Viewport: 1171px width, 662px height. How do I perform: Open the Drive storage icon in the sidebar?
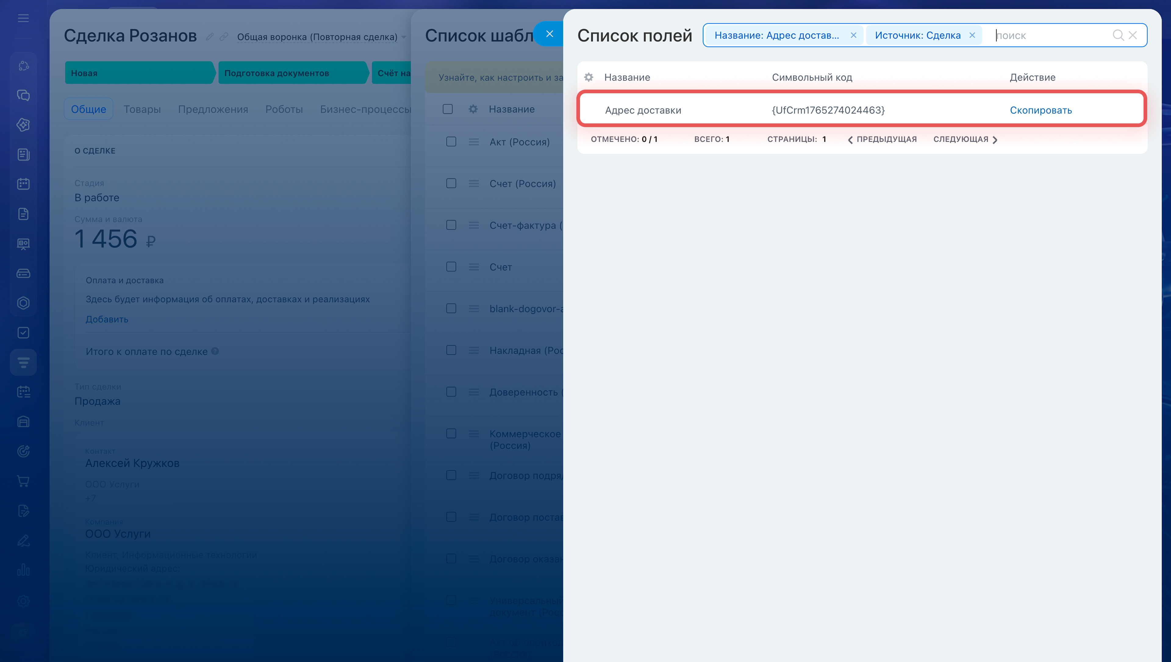[x=23, y=273]
